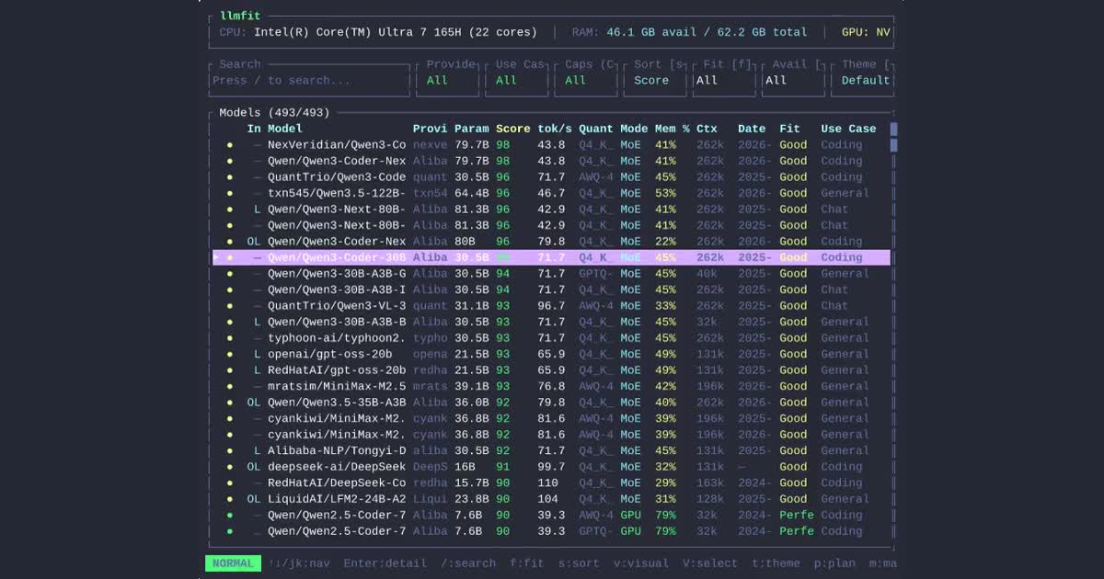This screenshot has width=1104, height=579.
Task: Open the Caps filter box
Action: (585, 80)
